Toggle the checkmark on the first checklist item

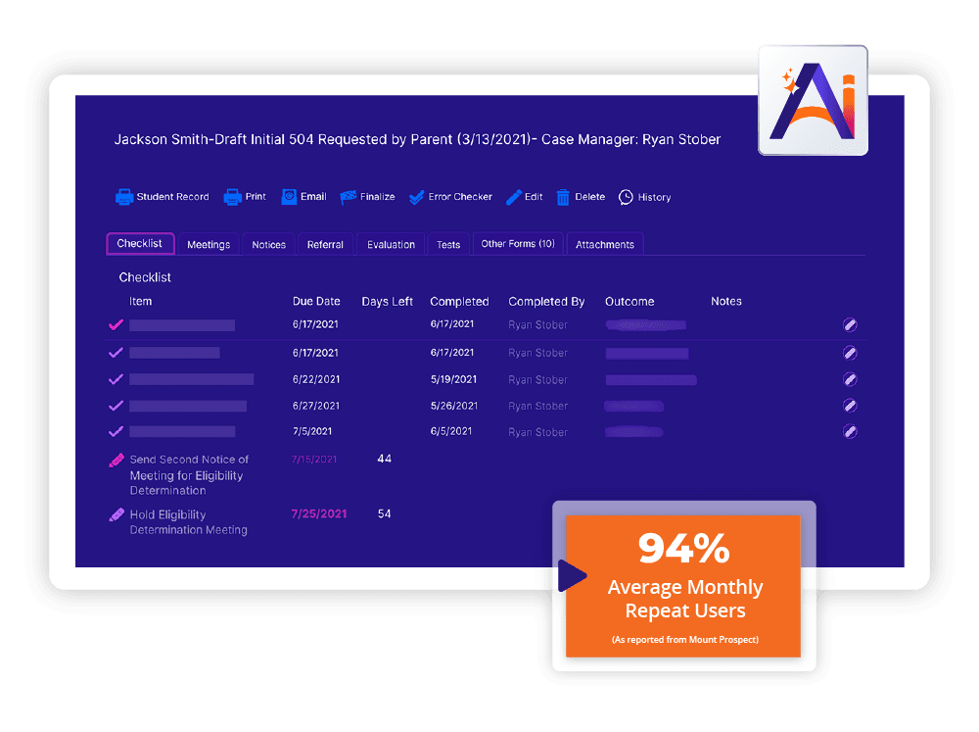[117, 324]
